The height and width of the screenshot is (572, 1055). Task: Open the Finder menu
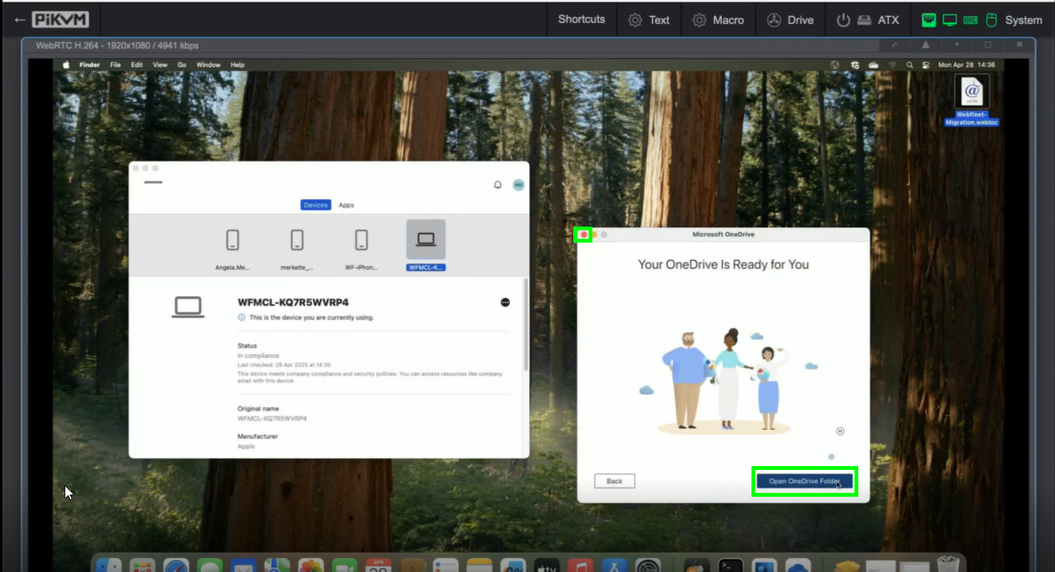point(90,65)
